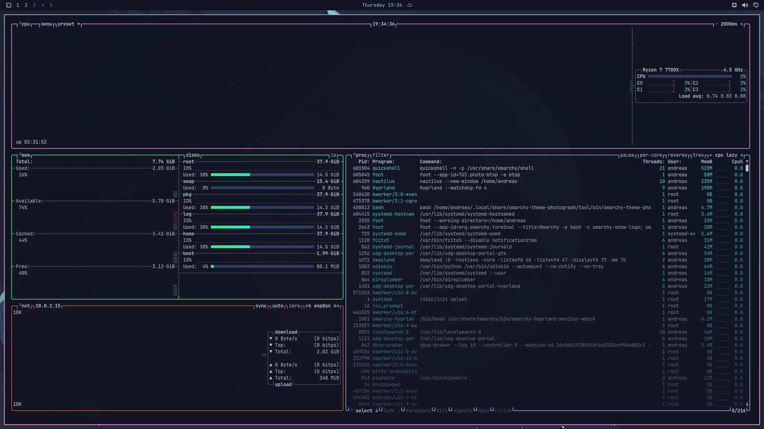
Task: Change sort column left of cpu lazy
Action: coord(711,155)
